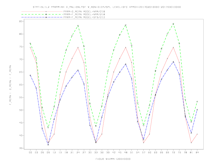Click x-axis tick label 72
Image resolution: width=215 pixels, height=166 pixels.
[173, 152]
